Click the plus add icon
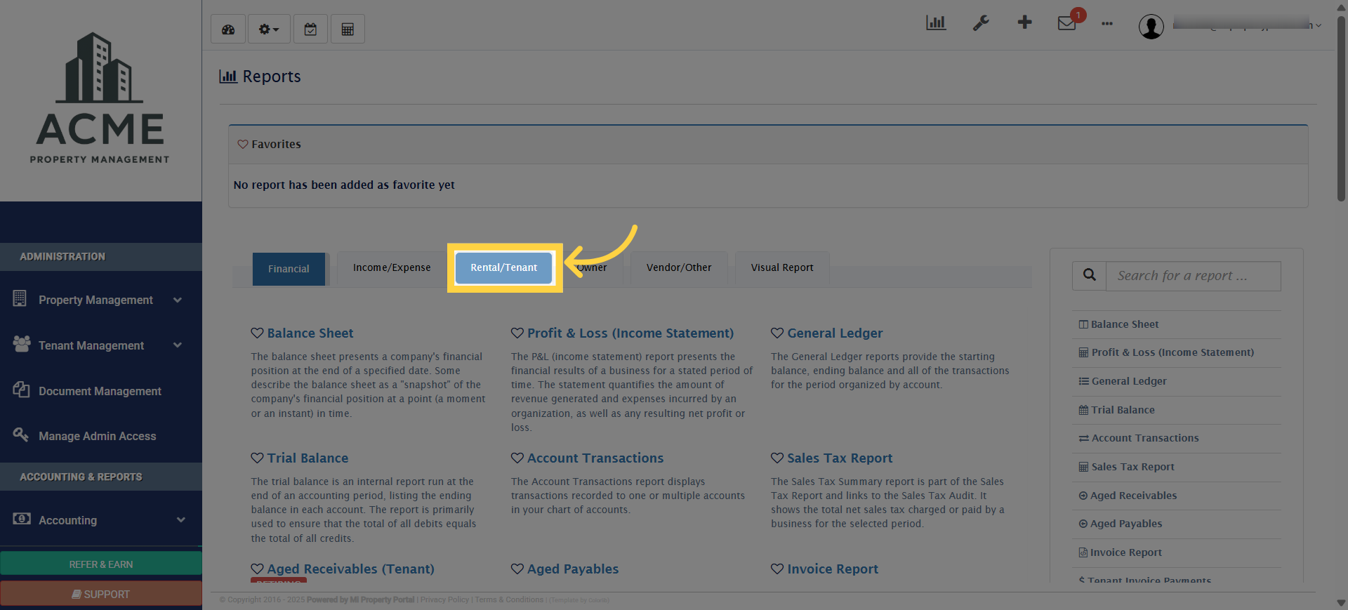The height and width of the screenshot is (610, 1348). click(1024, 22)
